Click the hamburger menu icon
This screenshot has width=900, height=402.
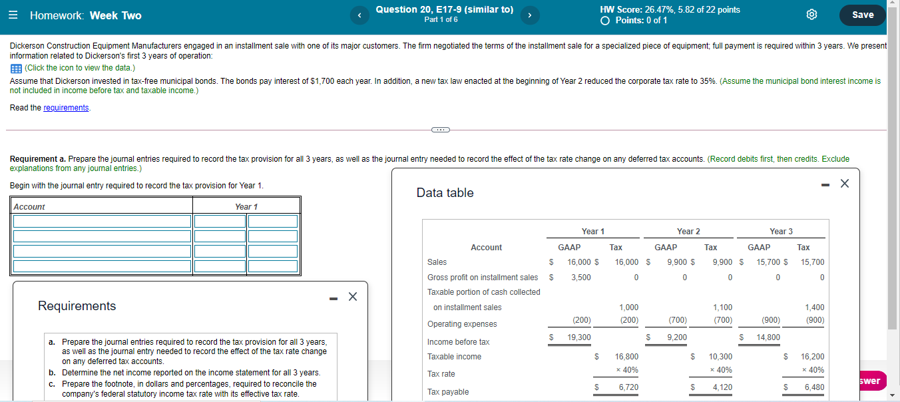coord(13,13)
